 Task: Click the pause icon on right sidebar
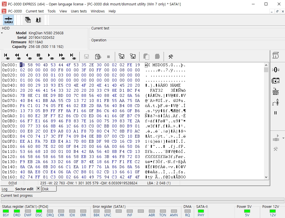tap(276, 113)
